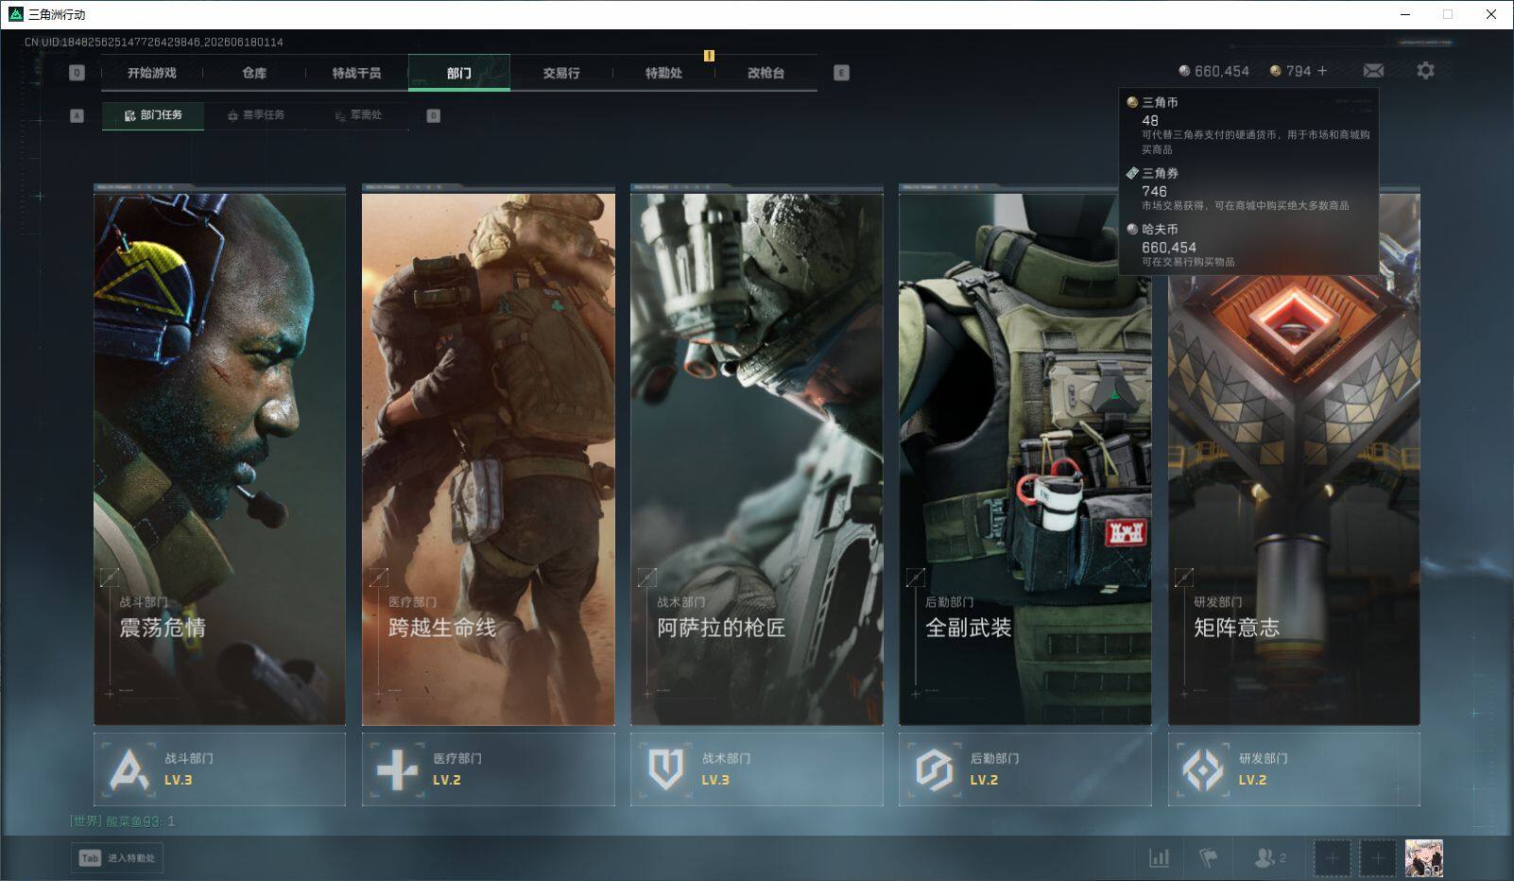Open the 军需处 sub-tab
The image size is (1514, 881).
pos(358,115)
